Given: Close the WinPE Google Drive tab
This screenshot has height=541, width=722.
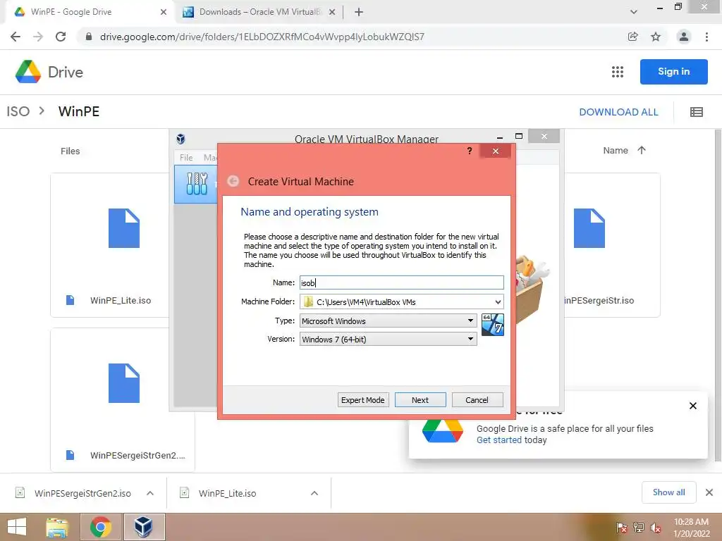Looking at the screenshot, I should (x=163, y=12).
